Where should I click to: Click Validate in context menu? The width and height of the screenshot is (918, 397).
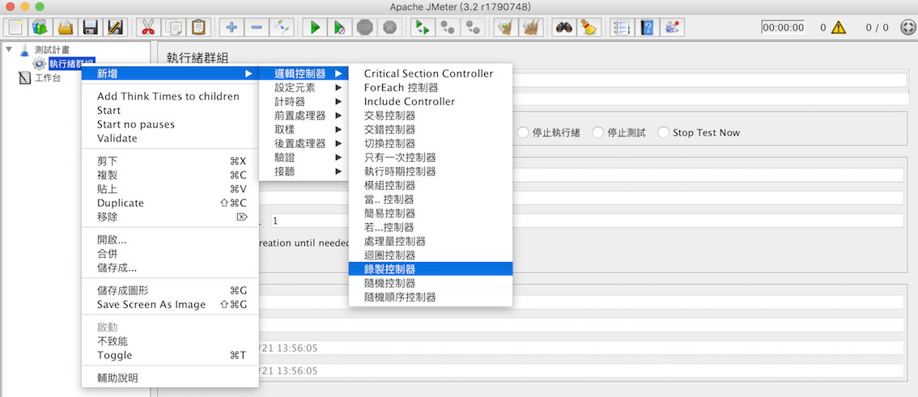click(170, 138)
